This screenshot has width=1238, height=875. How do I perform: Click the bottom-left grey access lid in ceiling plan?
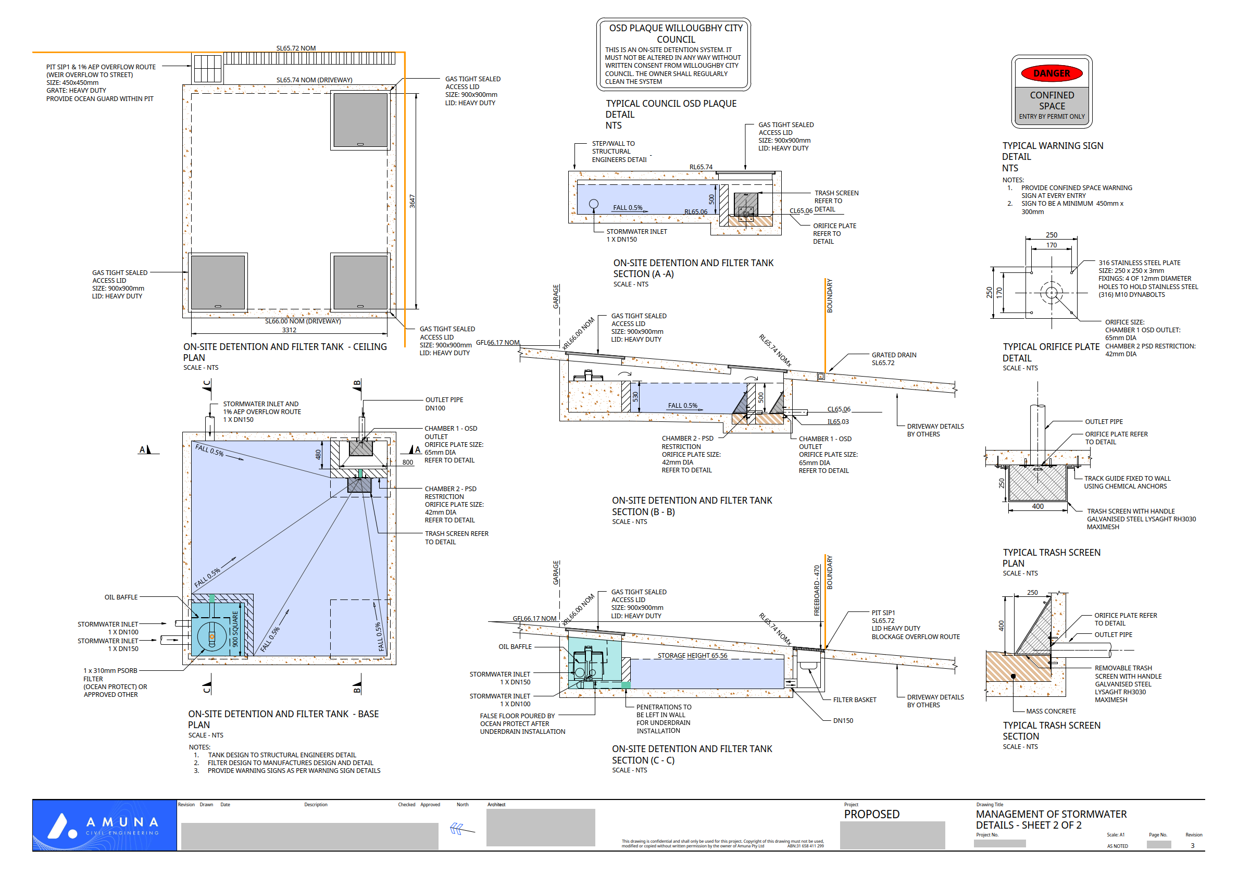pyautogui.click(x=218, y=282)
